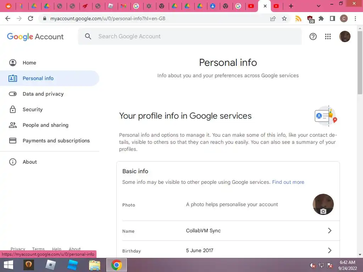Open the Help question mark icon

313,36
